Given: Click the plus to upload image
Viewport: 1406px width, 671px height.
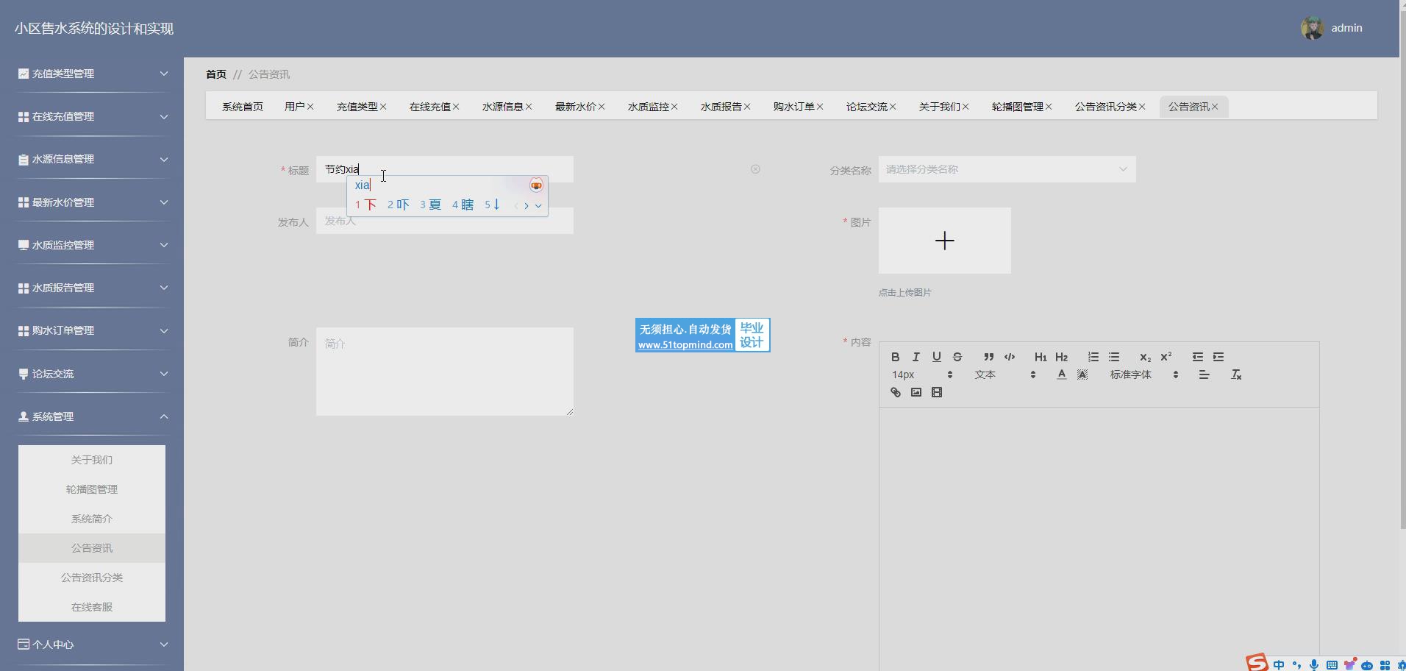Looking at the screenshot, I should point(944,241).
